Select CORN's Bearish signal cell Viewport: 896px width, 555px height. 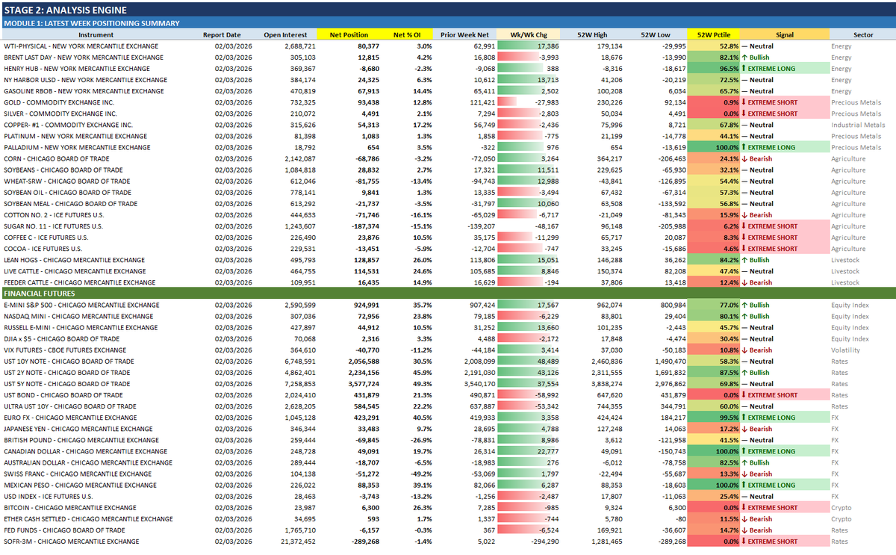point(785,158)
